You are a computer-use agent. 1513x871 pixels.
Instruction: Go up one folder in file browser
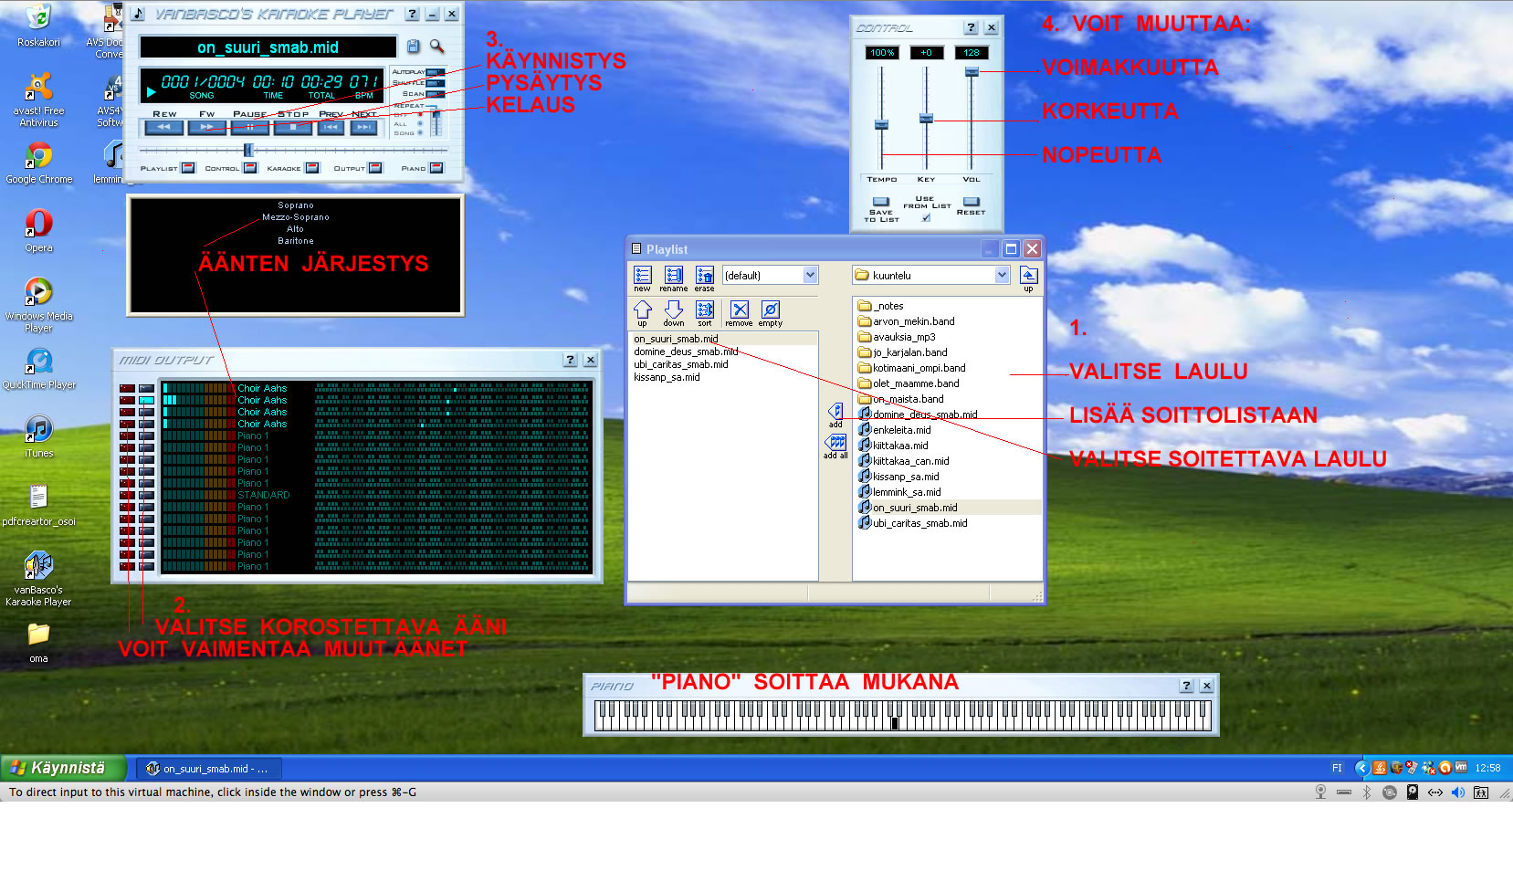pyautogui.click(x=1028, y=276)
